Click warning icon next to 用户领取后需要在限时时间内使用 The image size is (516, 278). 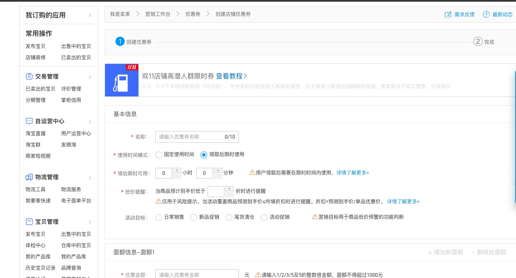252,172
